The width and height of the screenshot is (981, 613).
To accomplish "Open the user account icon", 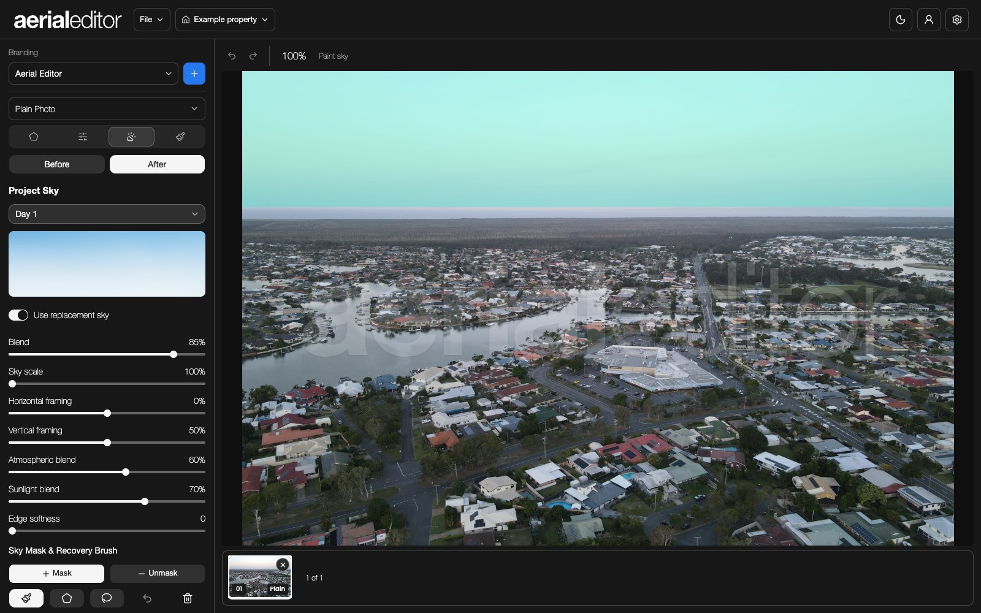I will pos(929,20).
